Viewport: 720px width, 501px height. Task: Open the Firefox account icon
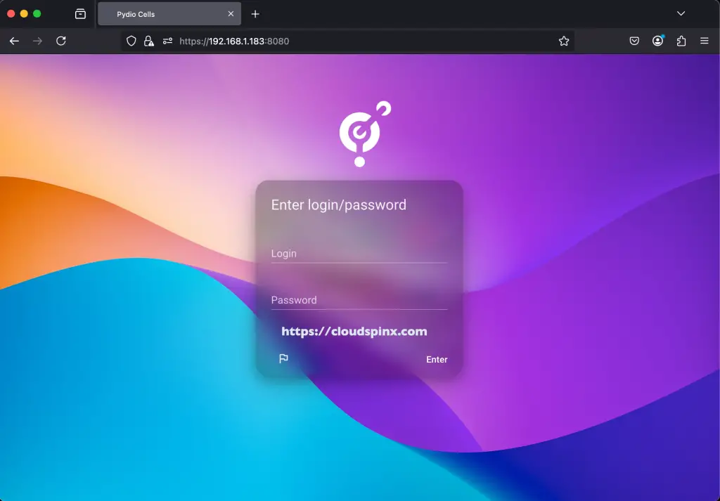tap(657, 41)
